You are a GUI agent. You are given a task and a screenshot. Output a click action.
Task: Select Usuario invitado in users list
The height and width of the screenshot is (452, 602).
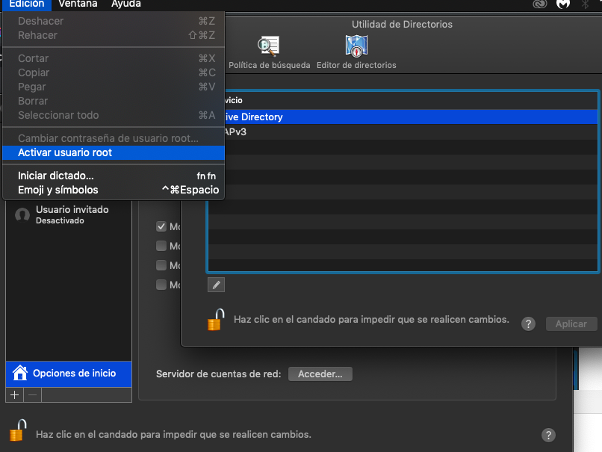[69, 214]
